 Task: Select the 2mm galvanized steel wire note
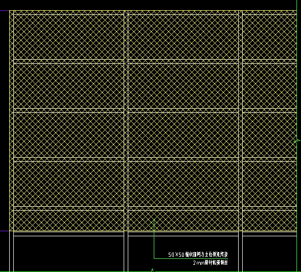(x=210, y=263)
